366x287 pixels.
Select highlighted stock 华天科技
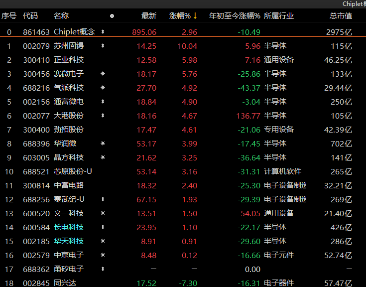(69, 241)
